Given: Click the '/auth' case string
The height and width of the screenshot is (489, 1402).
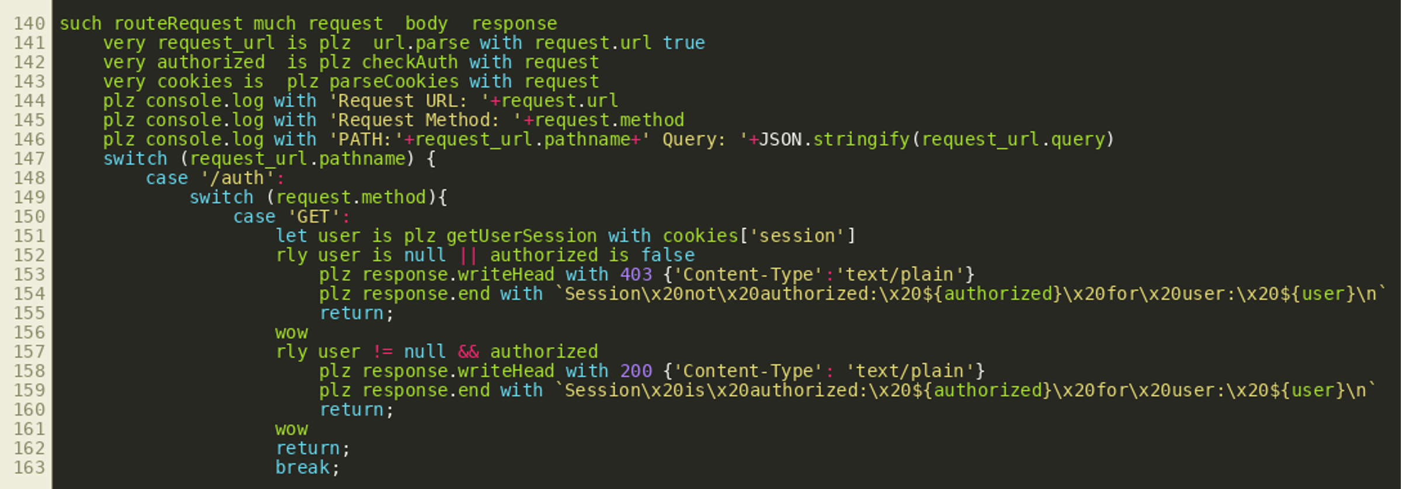Looking at the screenshot, I should point(238,178).
